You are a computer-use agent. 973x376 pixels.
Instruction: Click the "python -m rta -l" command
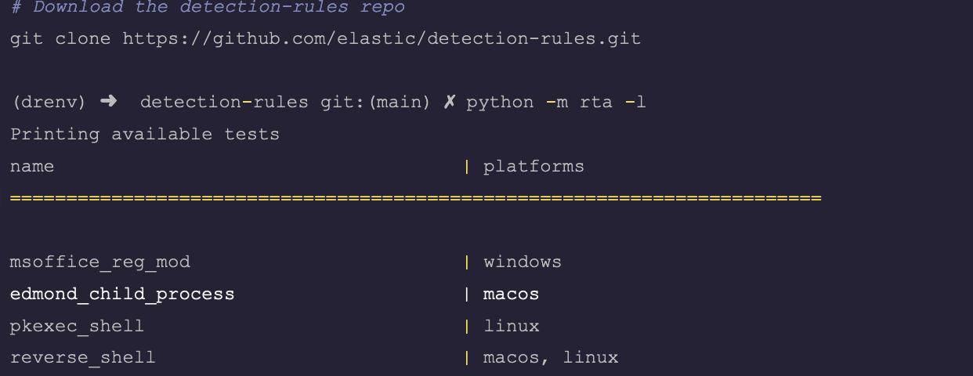point(556,102)
